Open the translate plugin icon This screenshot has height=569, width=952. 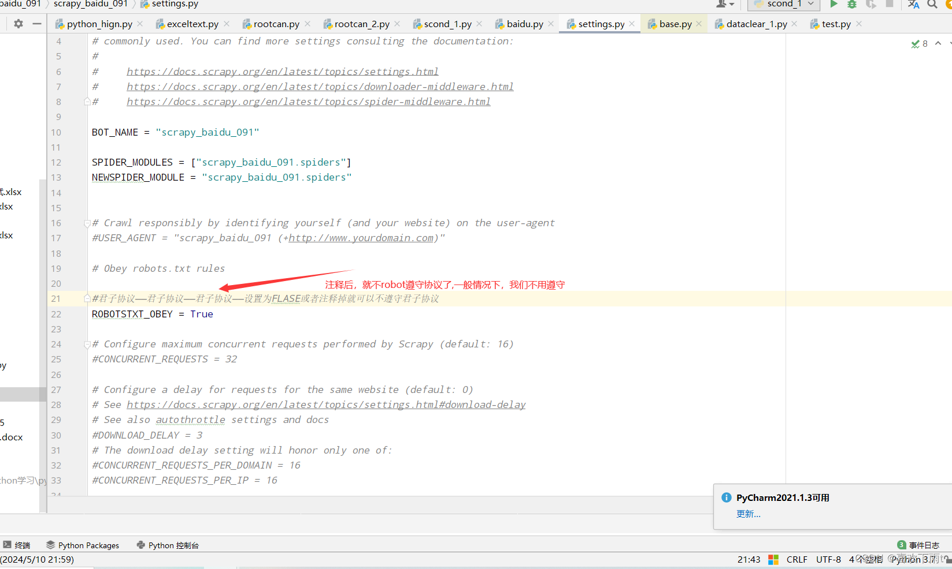coord(914,4)
